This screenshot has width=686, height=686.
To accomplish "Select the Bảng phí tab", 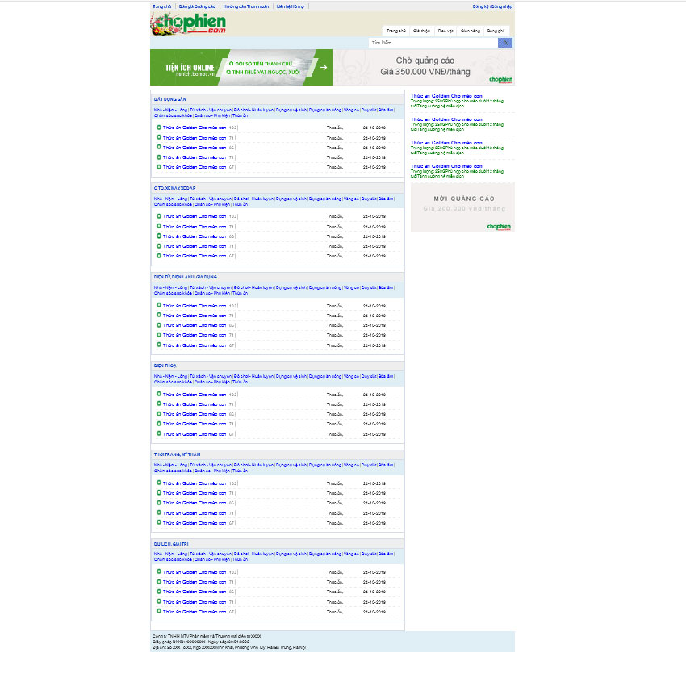I will (x=496, y=31).
